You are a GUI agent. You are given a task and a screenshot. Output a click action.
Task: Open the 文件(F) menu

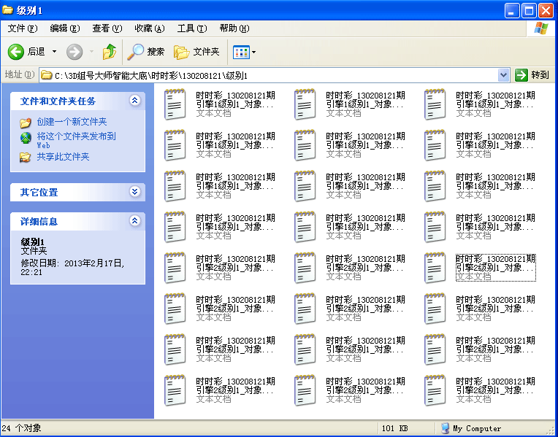22,28
